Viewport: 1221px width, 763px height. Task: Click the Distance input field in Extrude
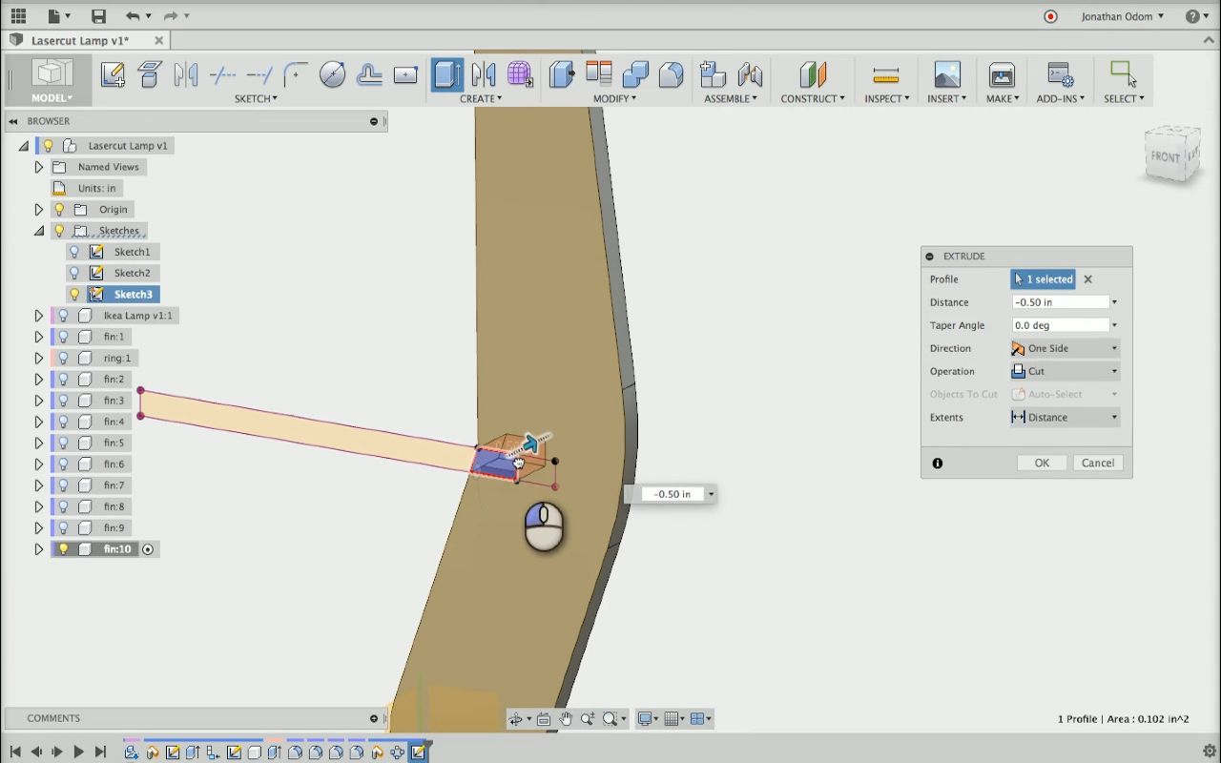1060,302
